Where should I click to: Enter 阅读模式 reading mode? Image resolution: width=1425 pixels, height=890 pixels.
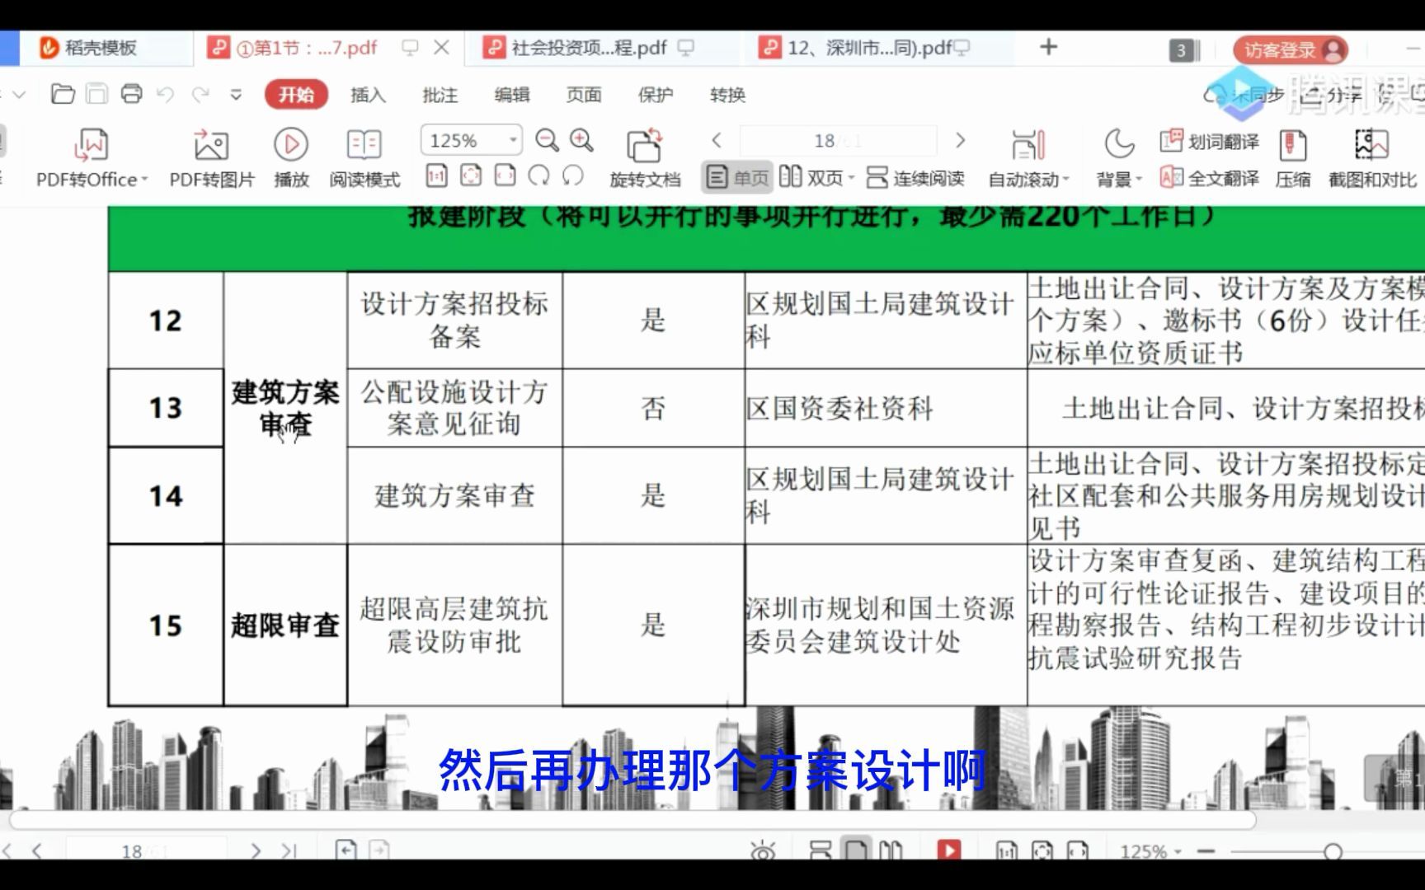(364, 158)
